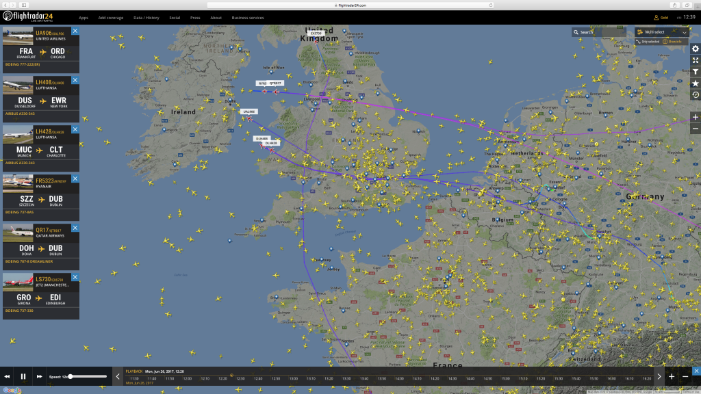701x394 pixels.
Task: Click the search magnifier icon
Action: (x=576, y=32)
